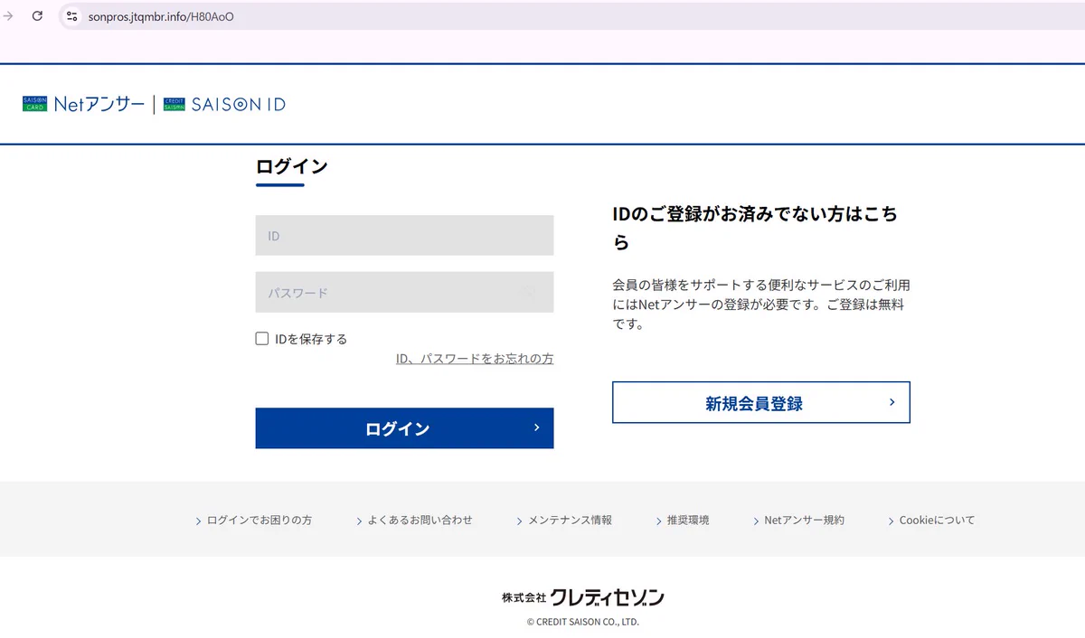1085x638 pixels.
Task: Click the forward navigation arrow
Action: click(x=8, y=16)
